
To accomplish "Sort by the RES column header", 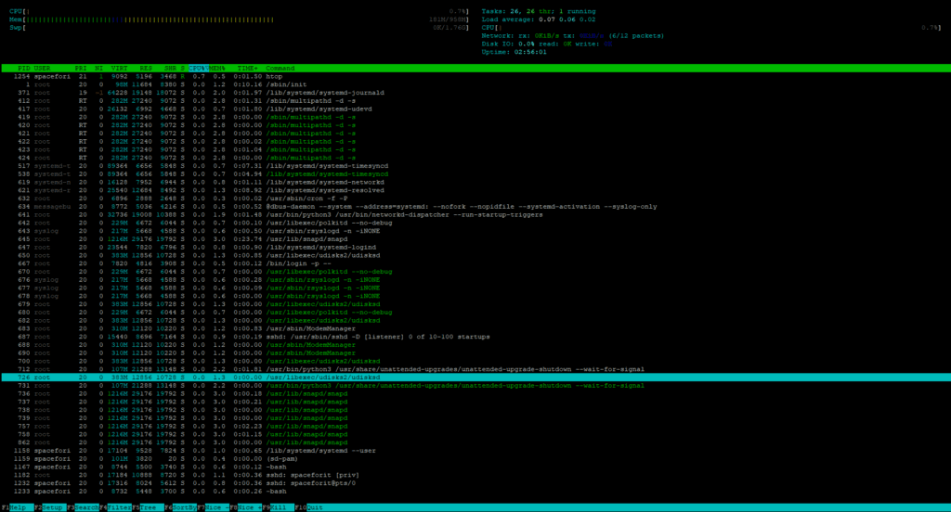I will 146,69.
